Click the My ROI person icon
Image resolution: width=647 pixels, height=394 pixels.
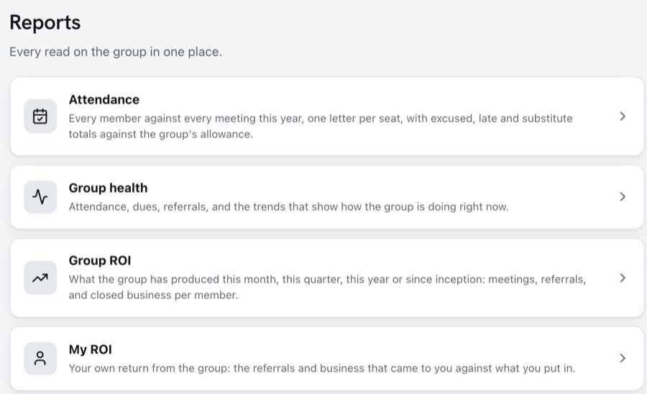click(x=40, y=358)
